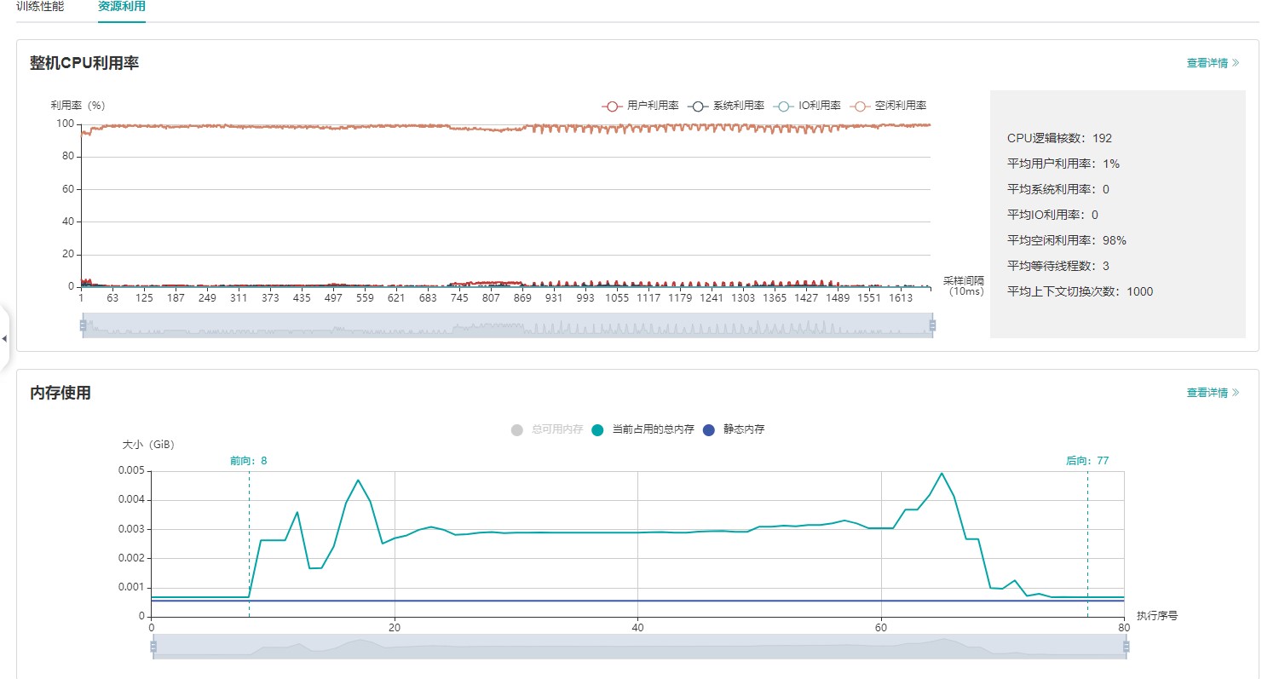Select the 资源利用 tab
Image resolution: width=1262 pixels, height=679 pixels.
(121, 6)
